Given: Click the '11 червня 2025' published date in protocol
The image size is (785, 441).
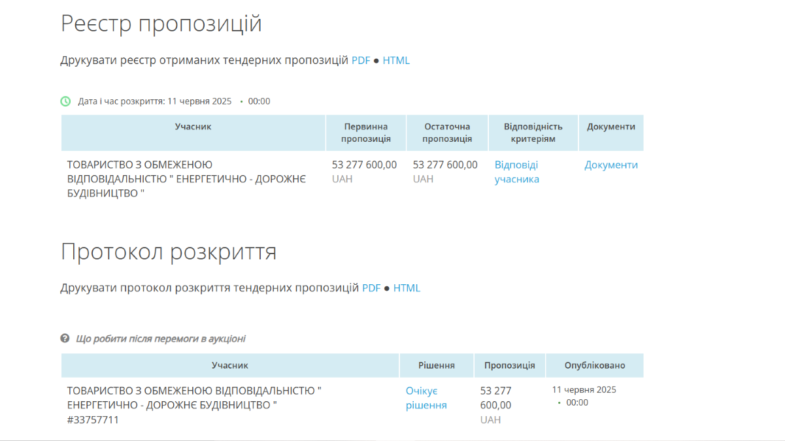Looking at the screenshot, I should (x=584, y=390).
